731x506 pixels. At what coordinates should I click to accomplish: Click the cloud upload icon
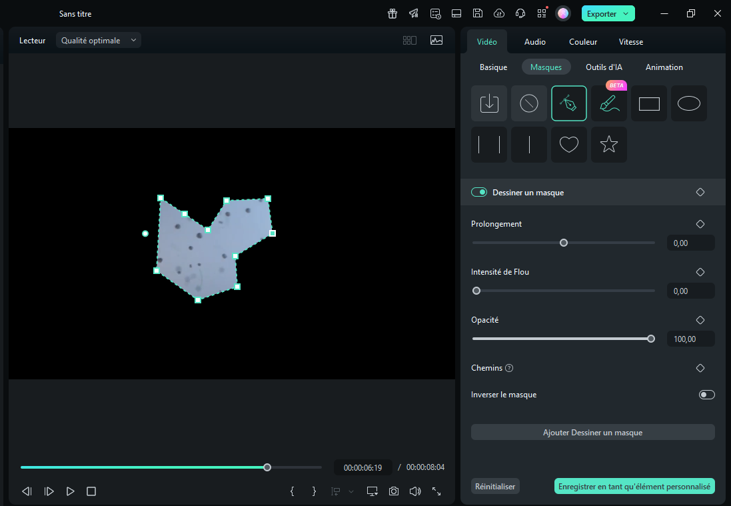pos(499,13)
